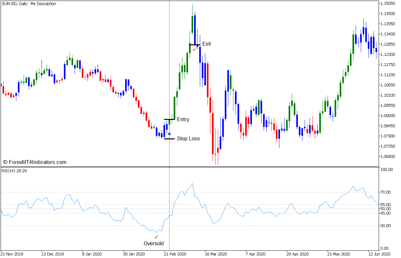Viewport: 401px width, 258px height.
Task: Select the 21 Feb 2020 date on time axis
Action: coord(175,254)
